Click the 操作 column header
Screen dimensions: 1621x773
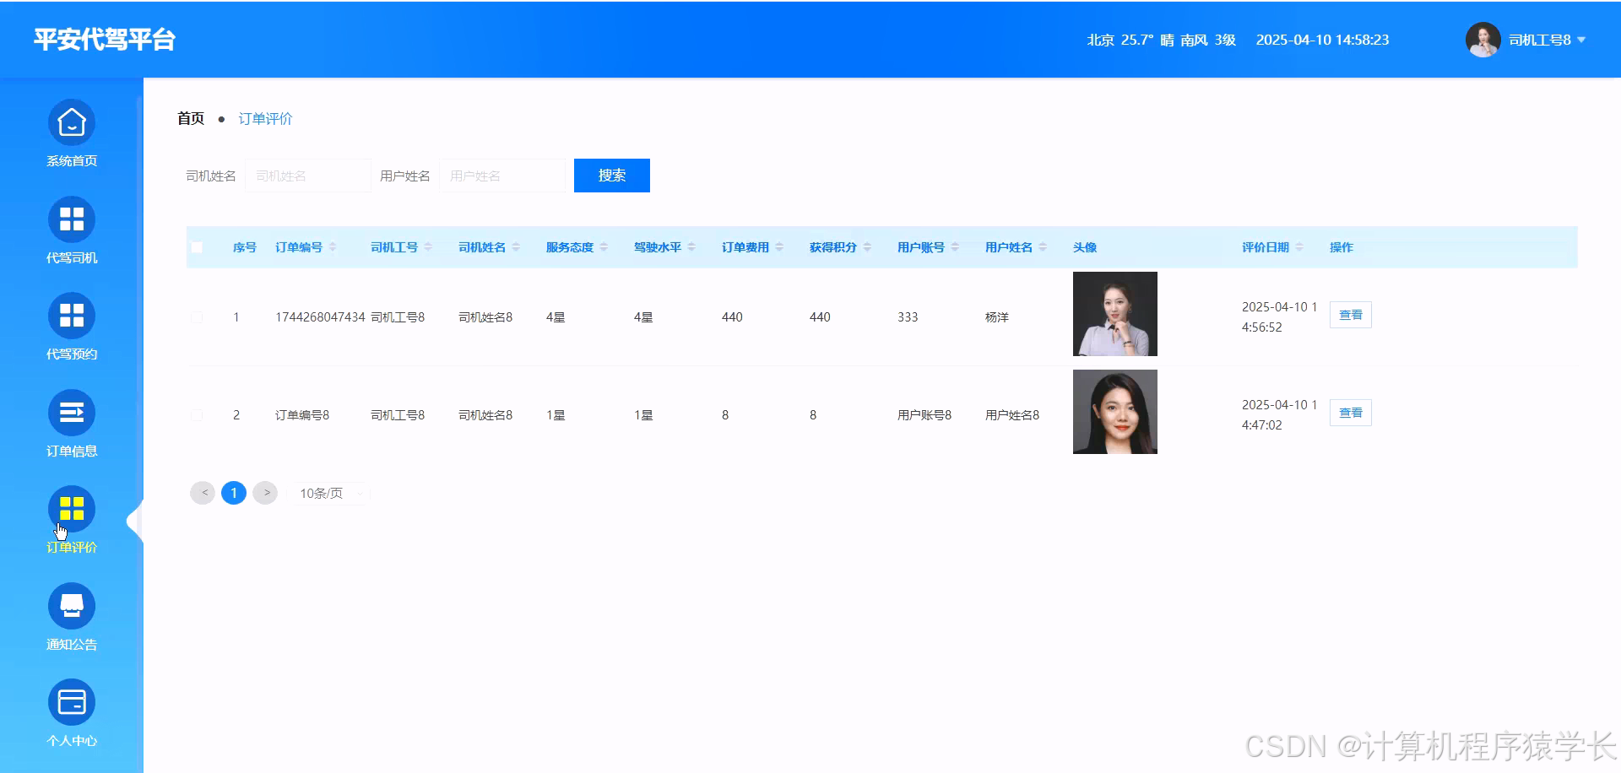coord(1342,247)
